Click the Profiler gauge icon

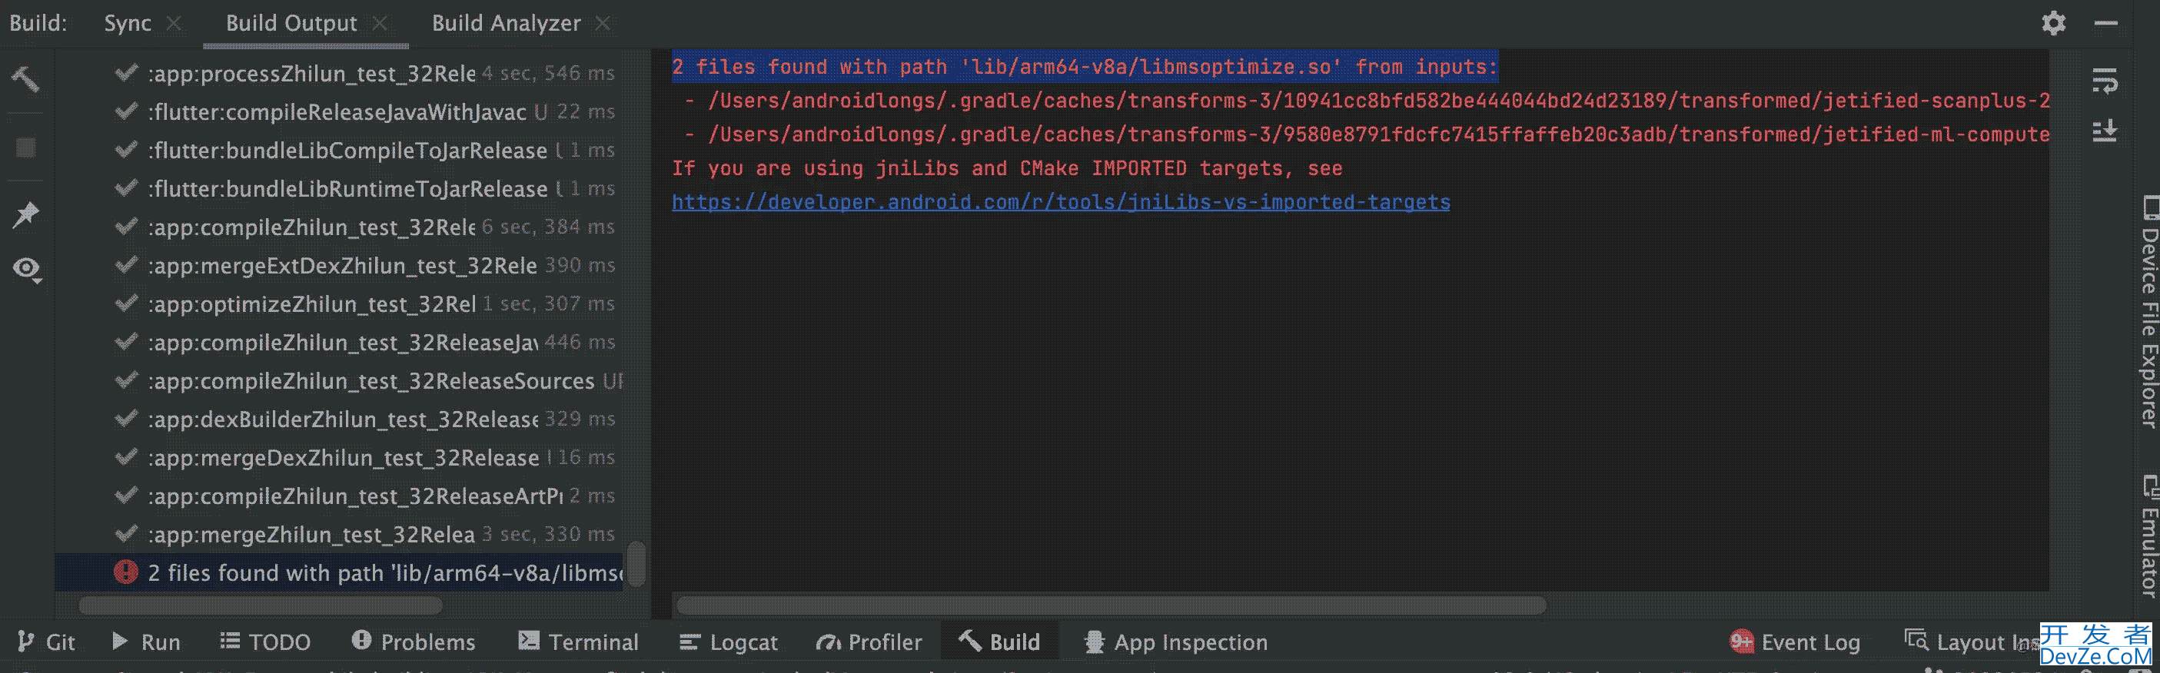pyautogui.click(x=828, y=643)
